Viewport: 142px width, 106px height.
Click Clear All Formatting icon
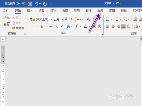pos(89,19)
